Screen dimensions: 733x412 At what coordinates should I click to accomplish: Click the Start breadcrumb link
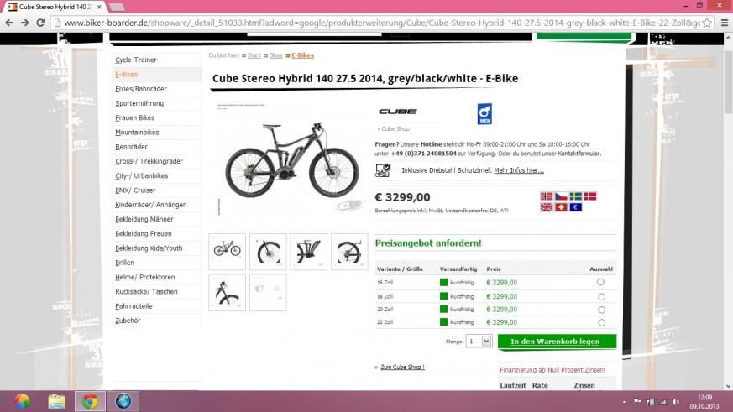pos(254,55)
